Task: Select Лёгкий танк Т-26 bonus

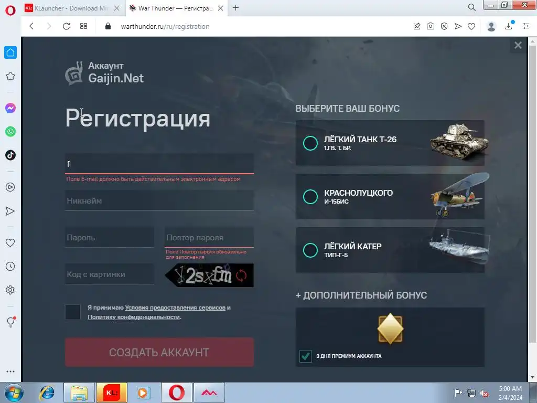Action: (x=310, y=143)
